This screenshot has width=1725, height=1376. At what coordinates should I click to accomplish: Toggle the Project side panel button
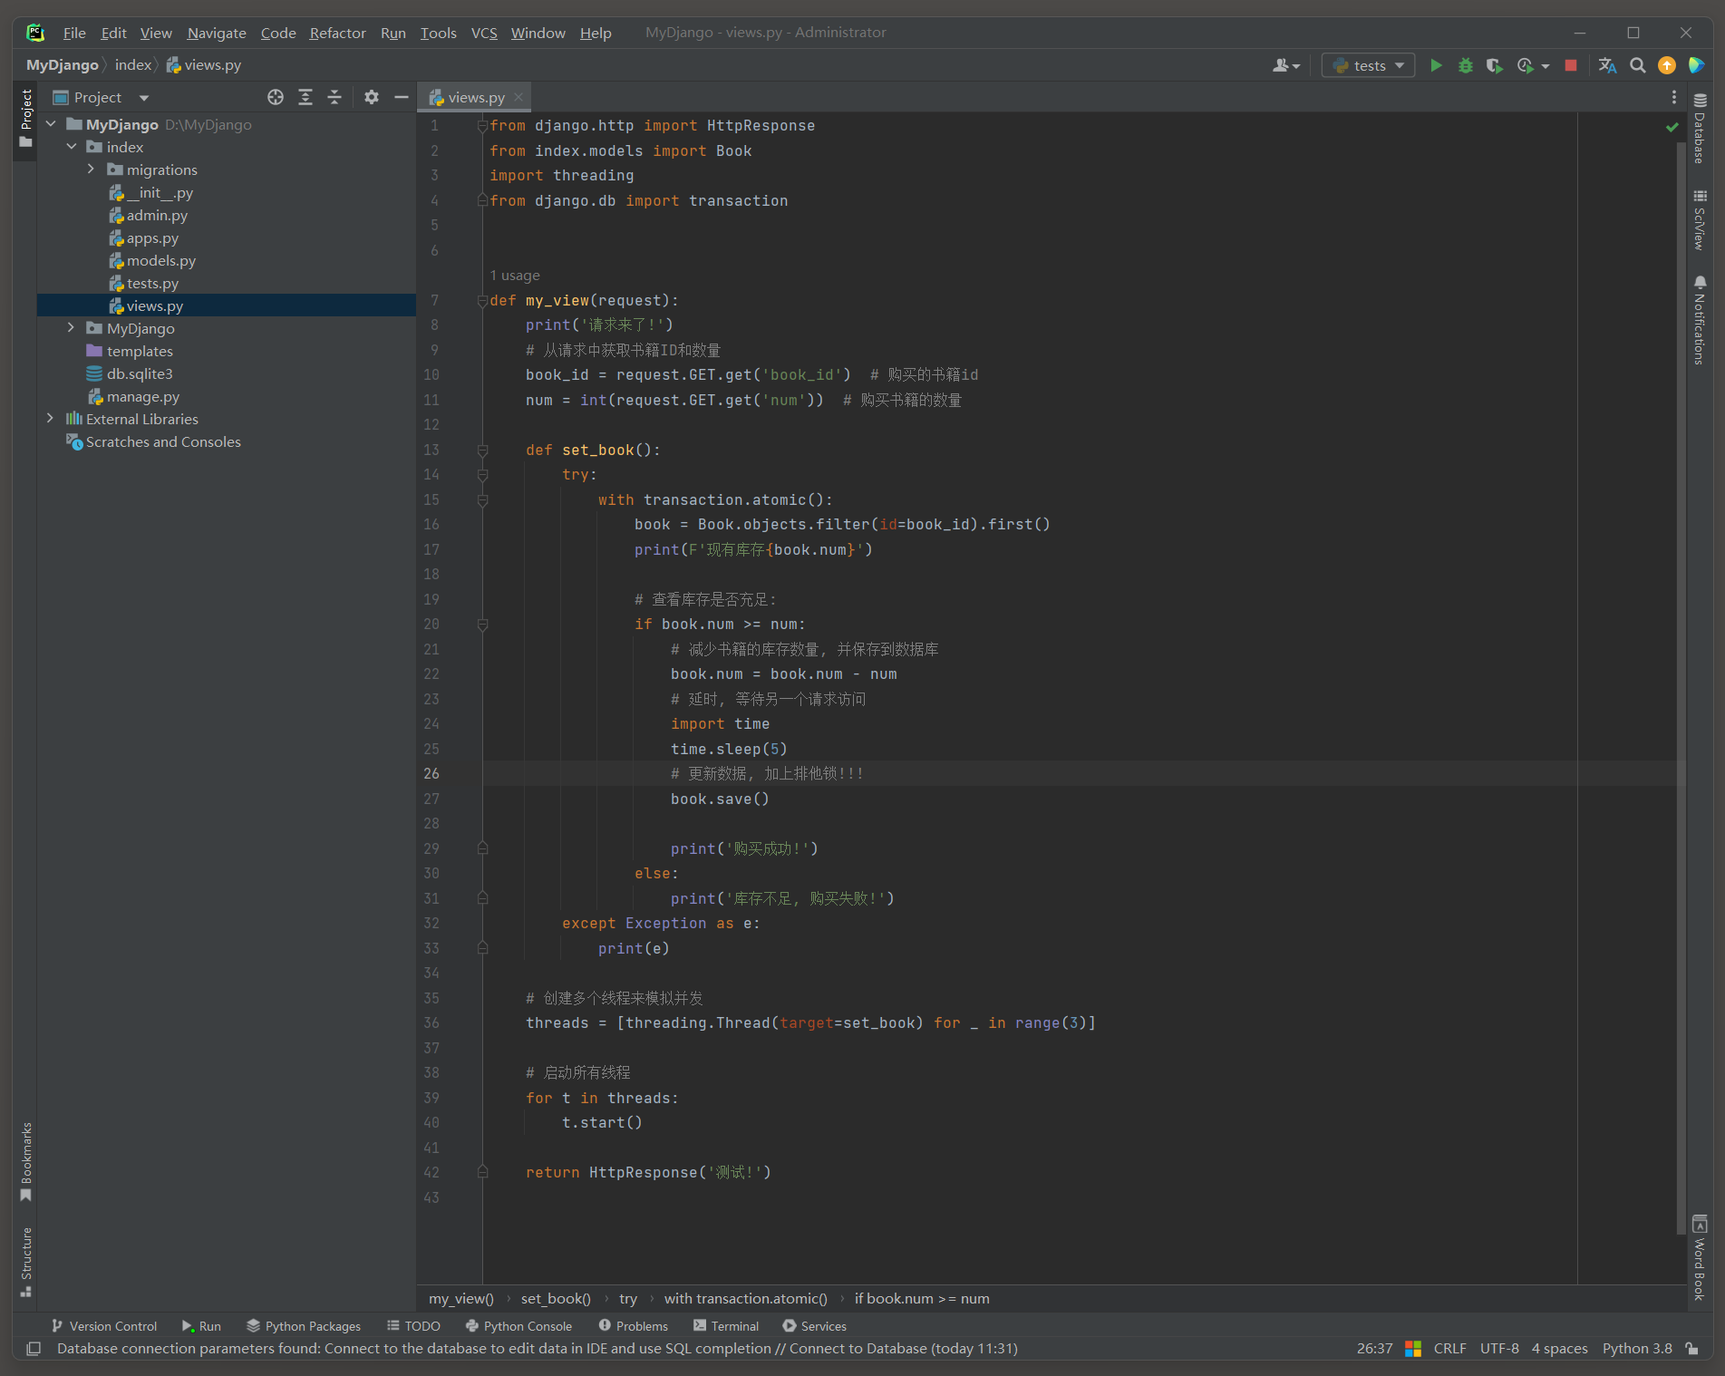tap(26, 119)
